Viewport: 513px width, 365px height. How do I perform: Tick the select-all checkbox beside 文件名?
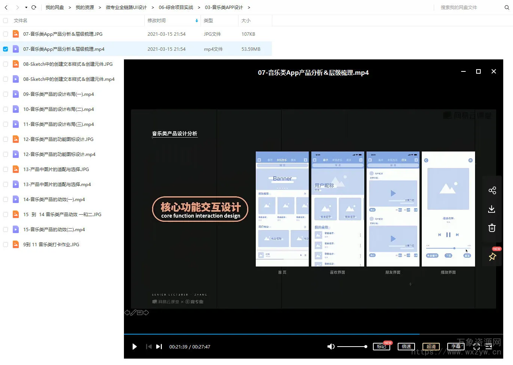click(x=6, y=21)
